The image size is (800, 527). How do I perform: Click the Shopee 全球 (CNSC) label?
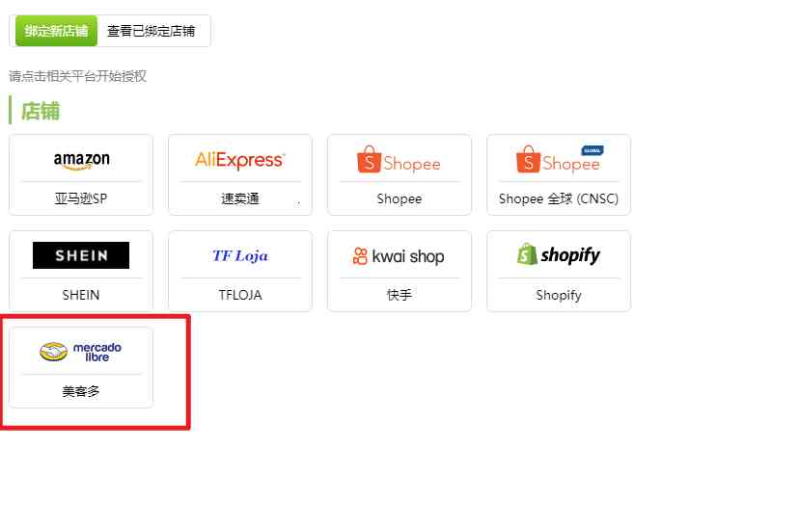click(x=559, y=199)
